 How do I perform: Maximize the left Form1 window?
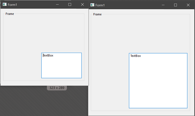70,5
